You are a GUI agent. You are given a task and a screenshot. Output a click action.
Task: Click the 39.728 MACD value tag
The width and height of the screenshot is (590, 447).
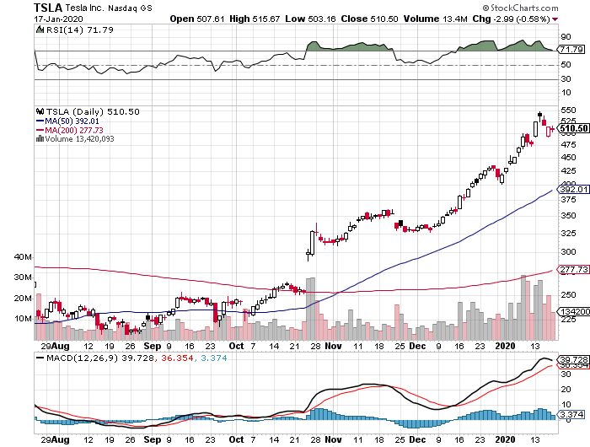tap(573, 359)
